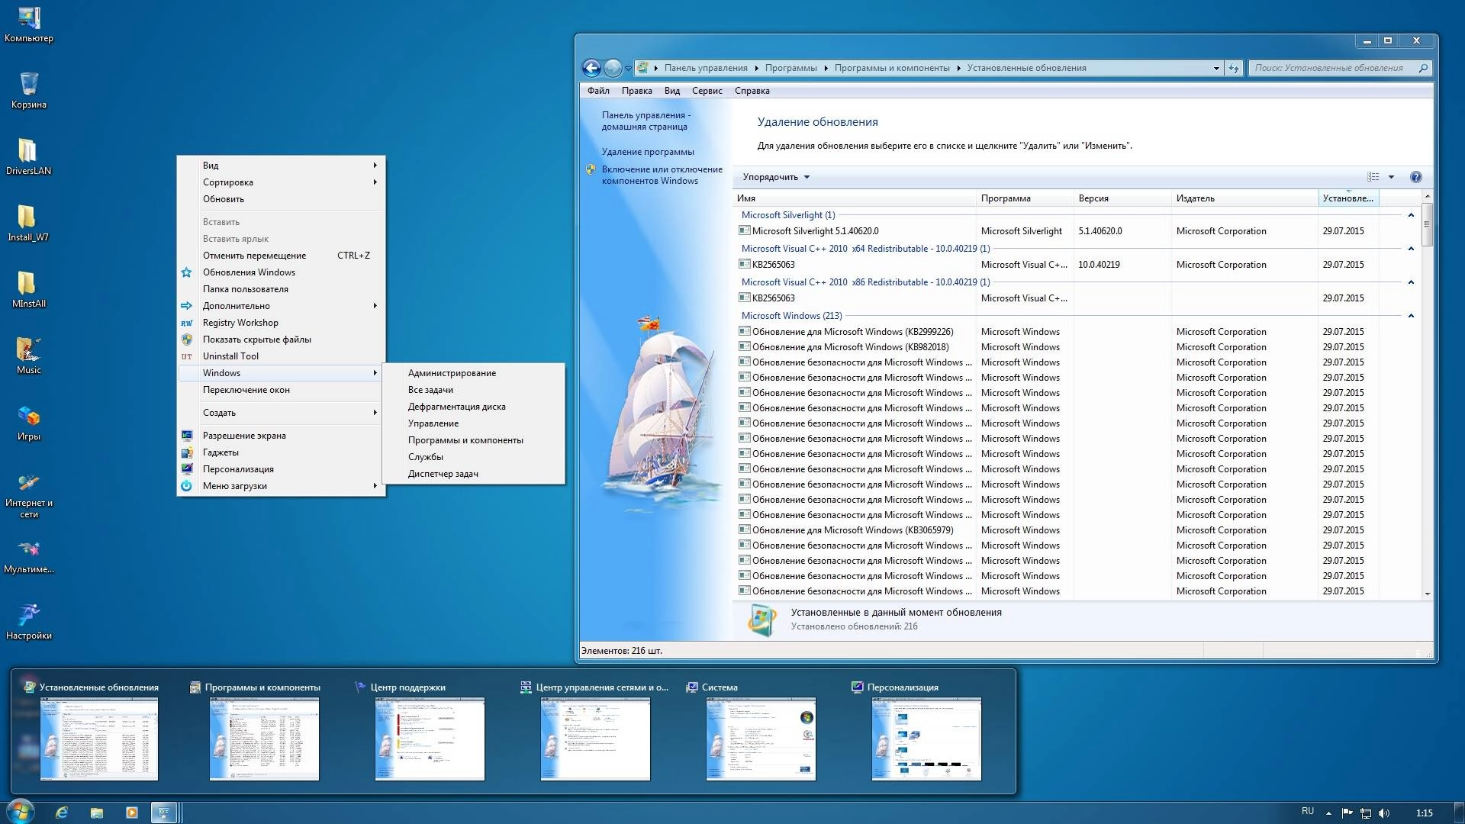This screenshot has height=824, width=1465.
Task: Select the Настройки desktop icon
Action: pos(29,621)
